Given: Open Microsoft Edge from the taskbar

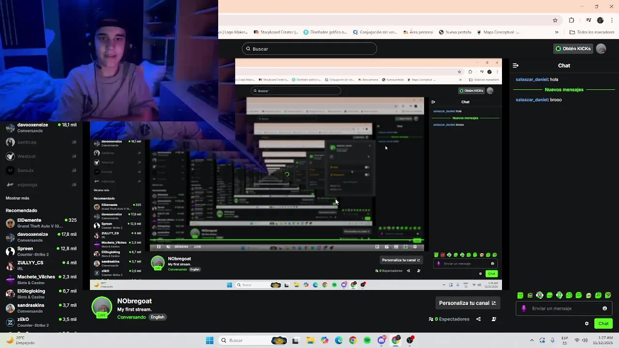Looking at the screenshot, I should 339,340.
